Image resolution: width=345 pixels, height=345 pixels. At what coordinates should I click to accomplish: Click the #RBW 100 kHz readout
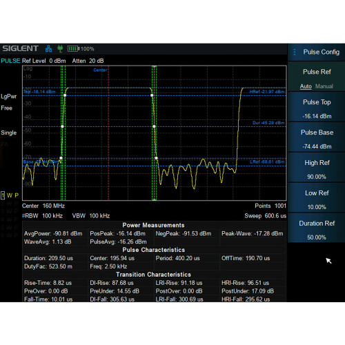(42, 216)
